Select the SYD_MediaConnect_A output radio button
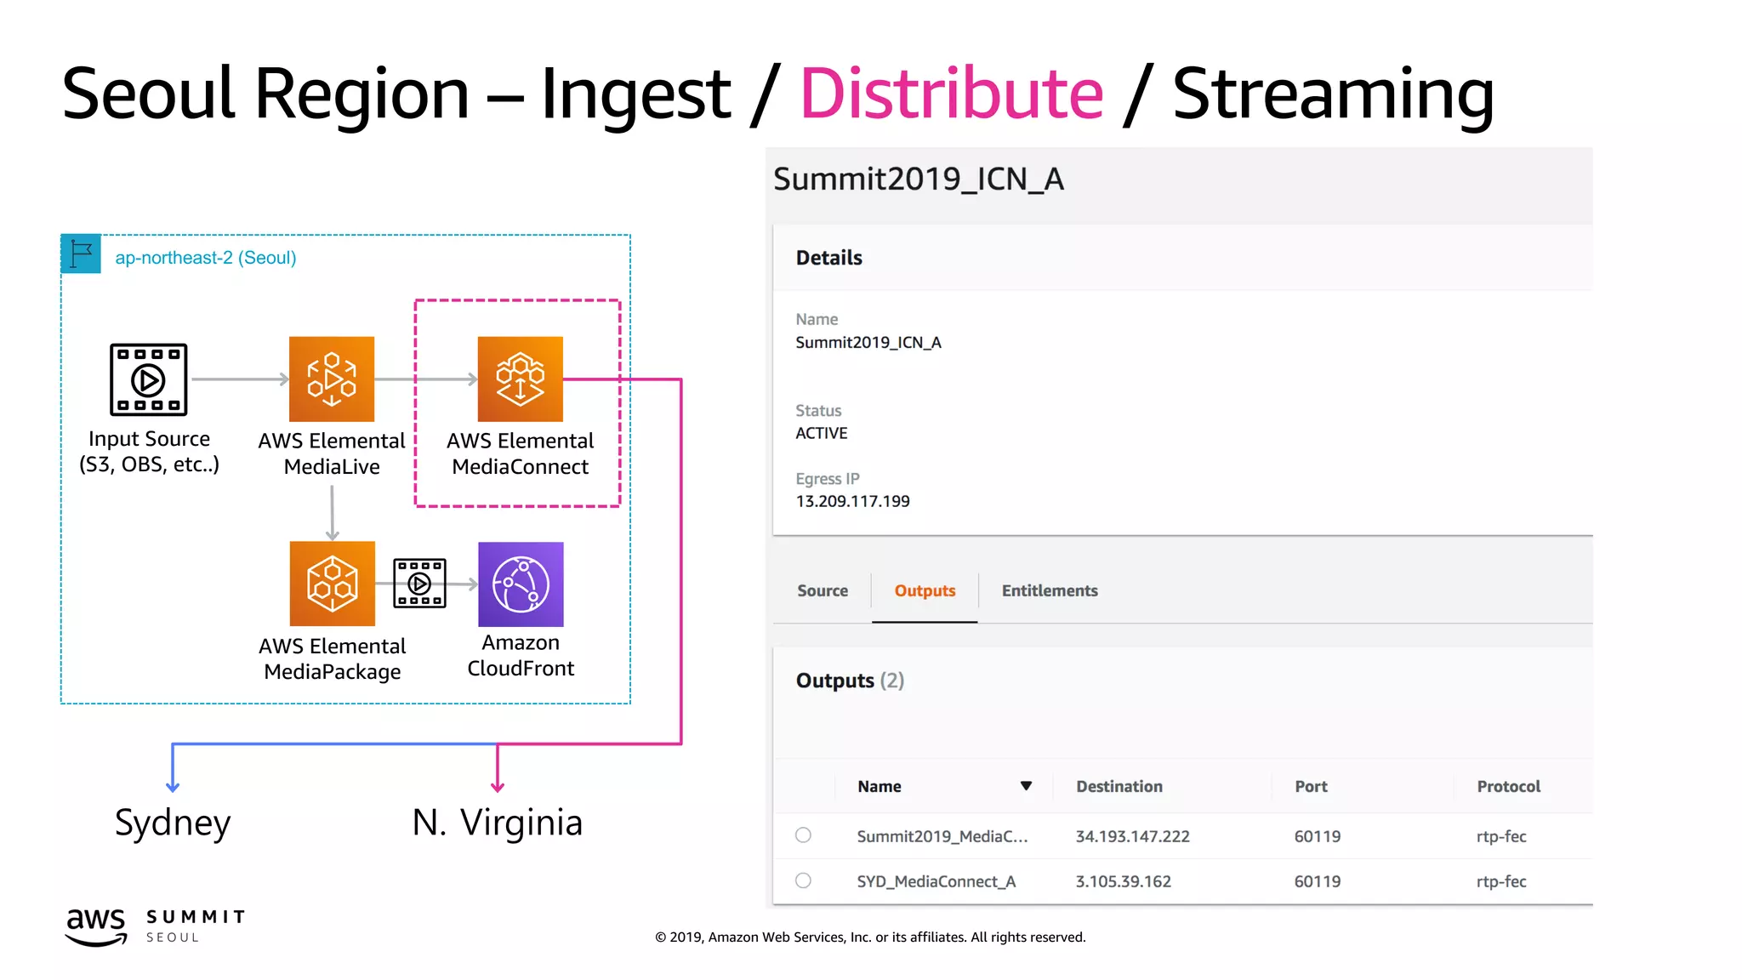Screen dimensions: 1742x980 click(803, 880)
